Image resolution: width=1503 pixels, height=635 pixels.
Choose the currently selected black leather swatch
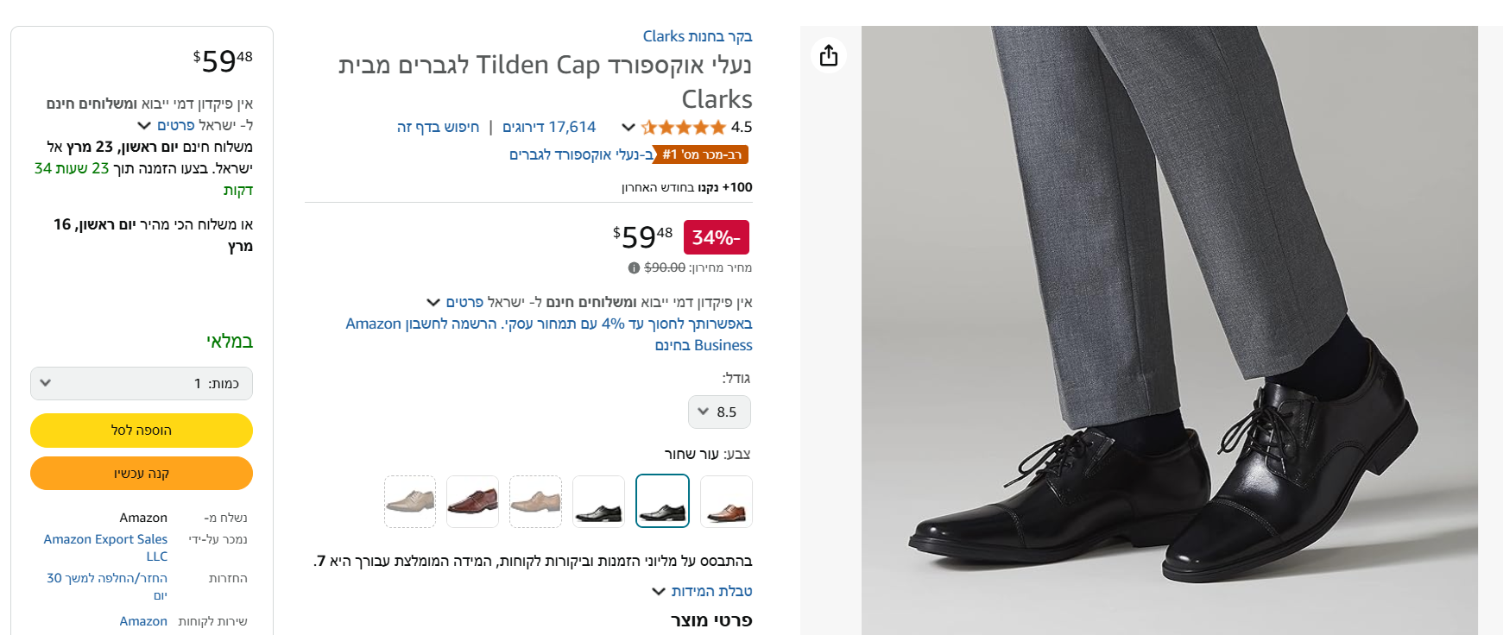click(x=662, y=501)
